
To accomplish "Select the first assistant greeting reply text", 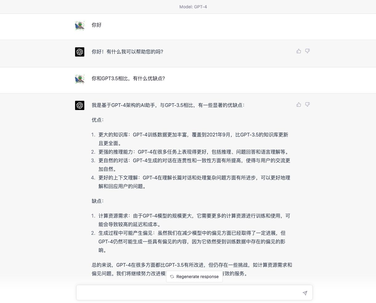I will coord(127,52).
